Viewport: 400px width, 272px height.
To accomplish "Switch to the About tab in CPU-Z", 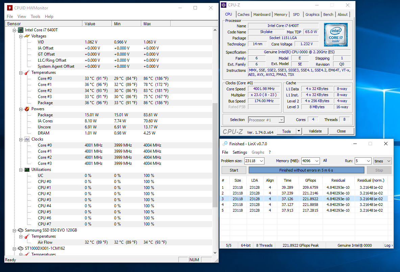I will tap(342, 14).
